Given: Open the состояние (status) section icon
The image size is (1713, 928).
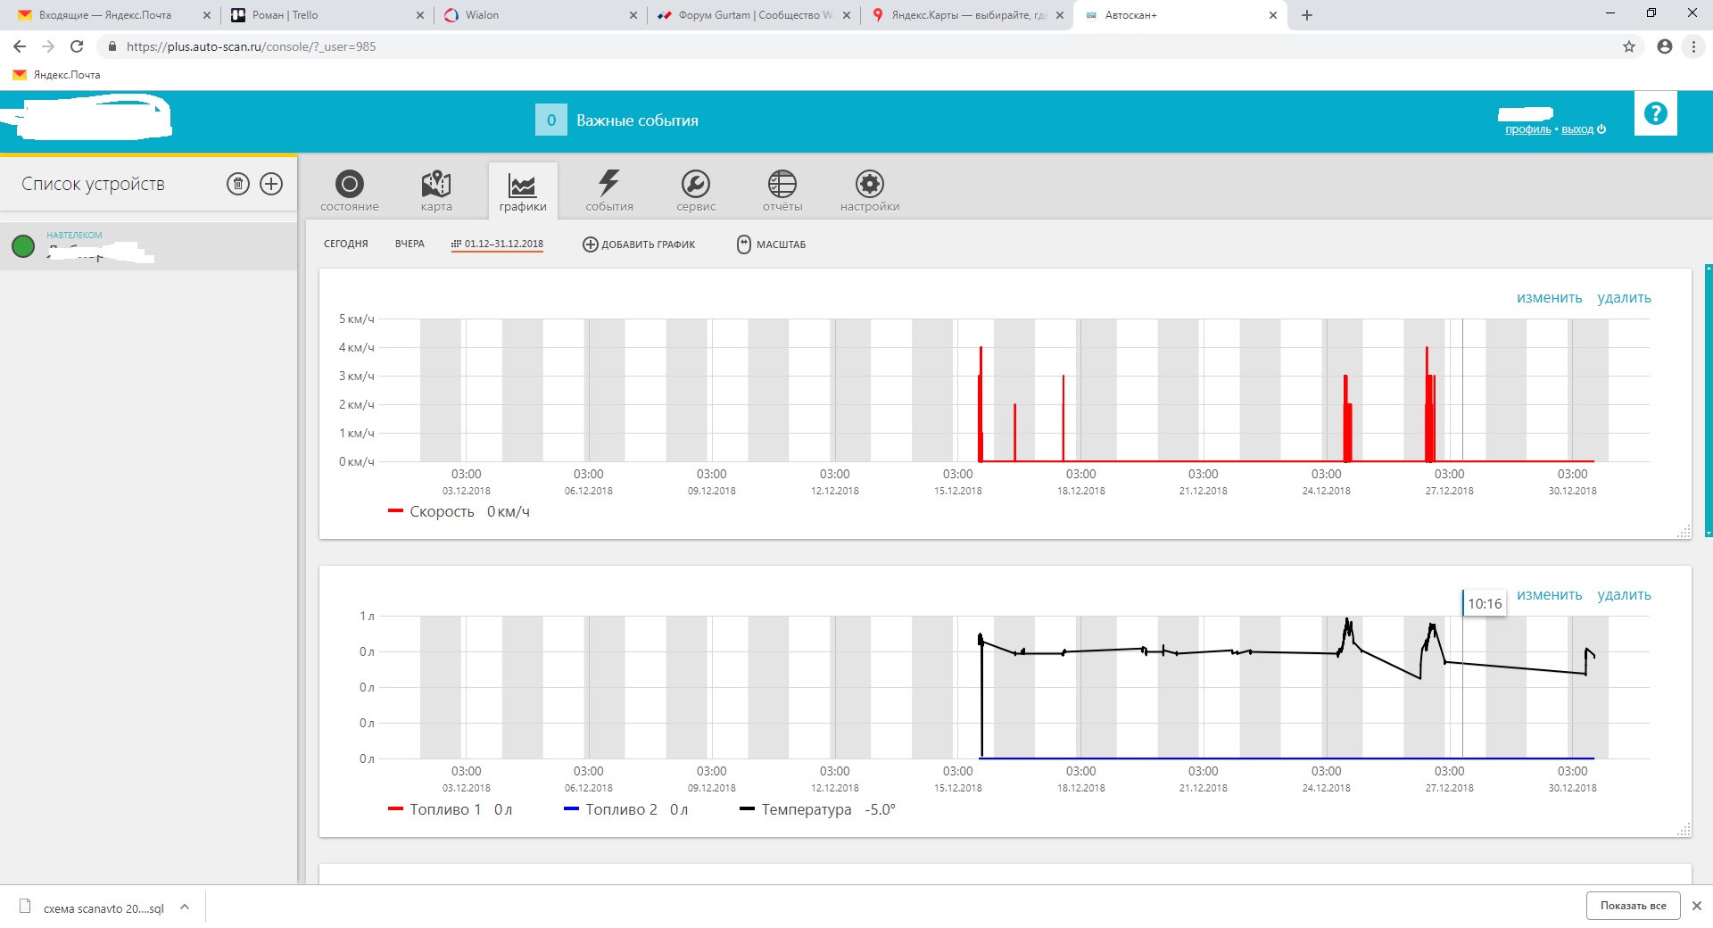Looking at the screenshot, I should 349,185.
